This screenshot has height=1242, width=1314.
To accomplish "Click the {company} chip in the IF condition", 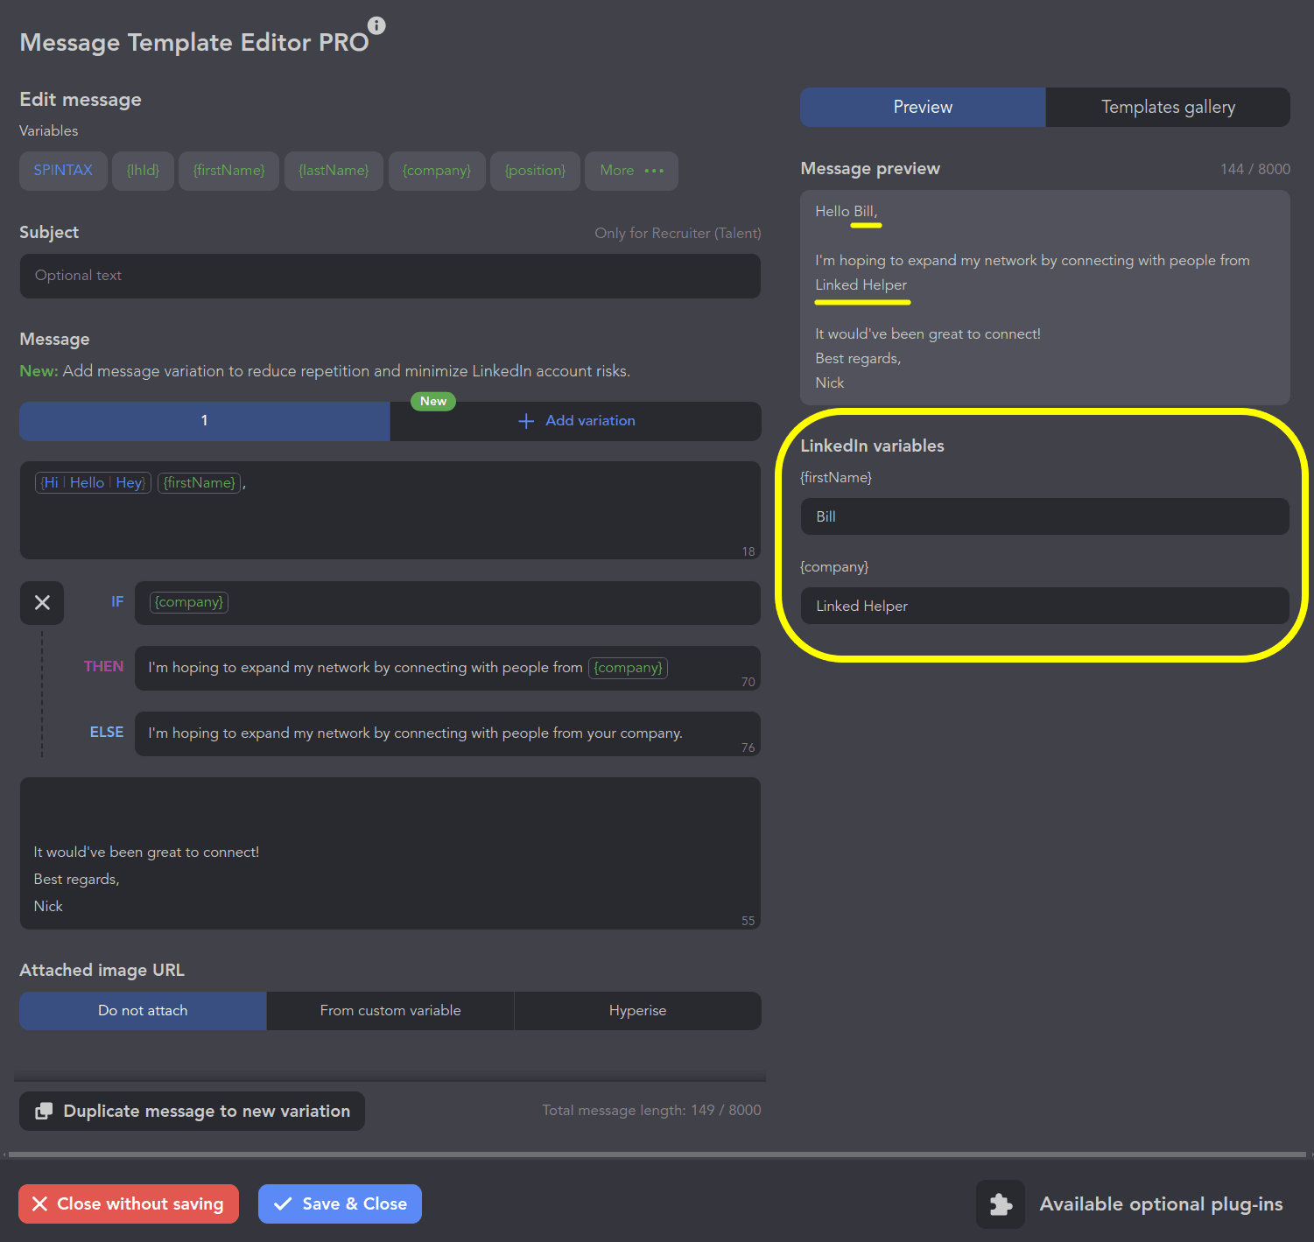I will tap(189, 602).
